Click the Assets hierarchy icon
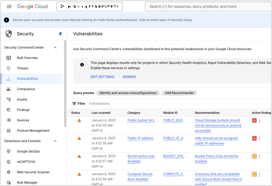 8,99
